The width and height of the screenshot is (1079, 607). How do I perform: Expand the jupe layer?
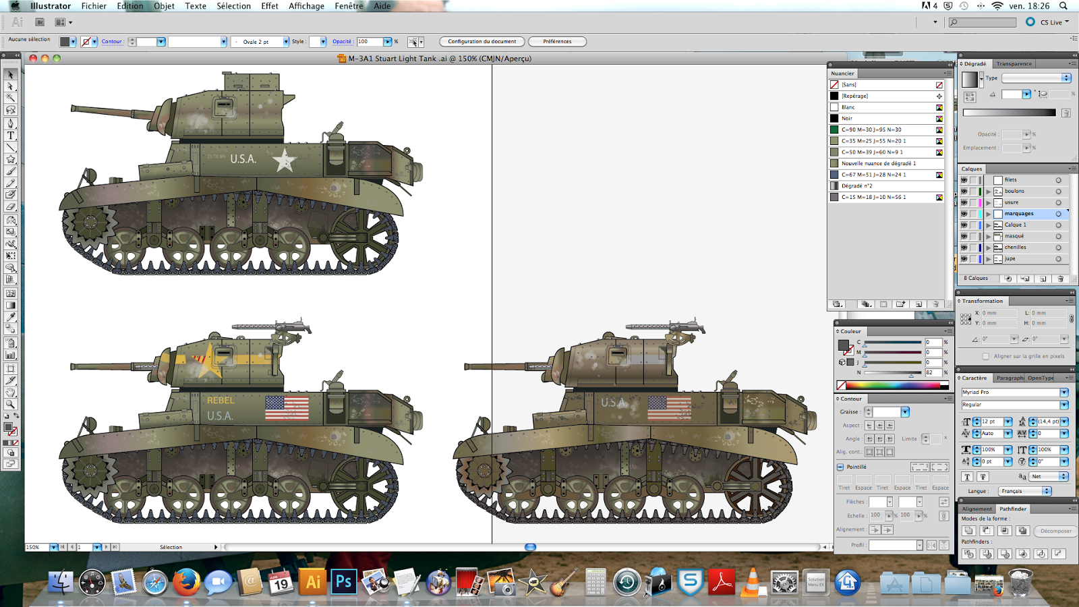pos(989,259)
